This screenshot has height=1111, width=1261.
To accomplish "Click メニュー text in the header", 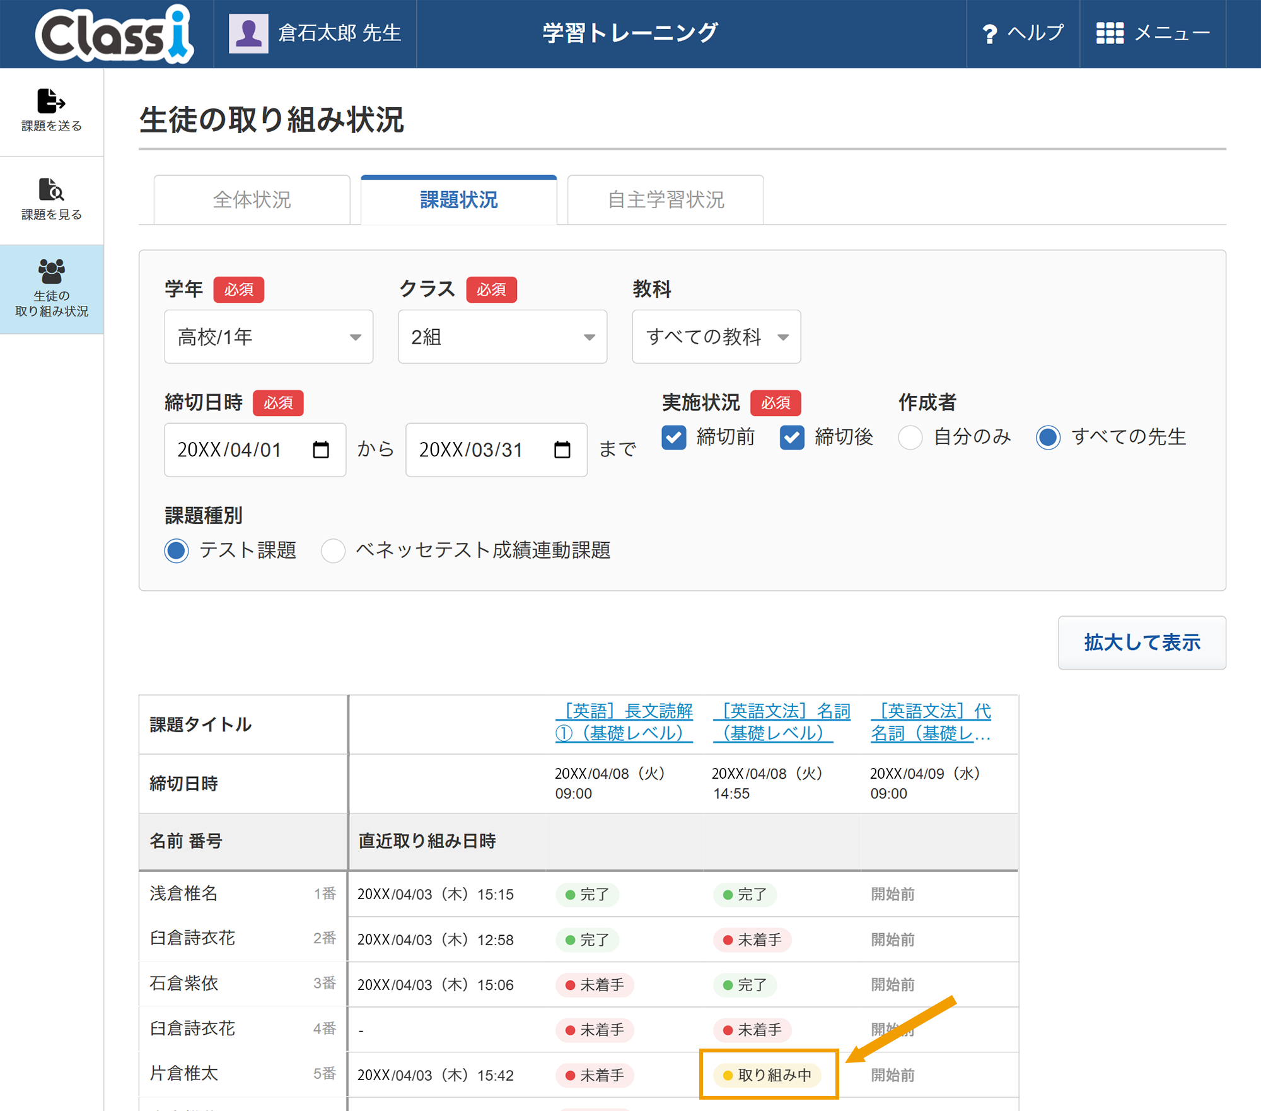I will 1172,33.
